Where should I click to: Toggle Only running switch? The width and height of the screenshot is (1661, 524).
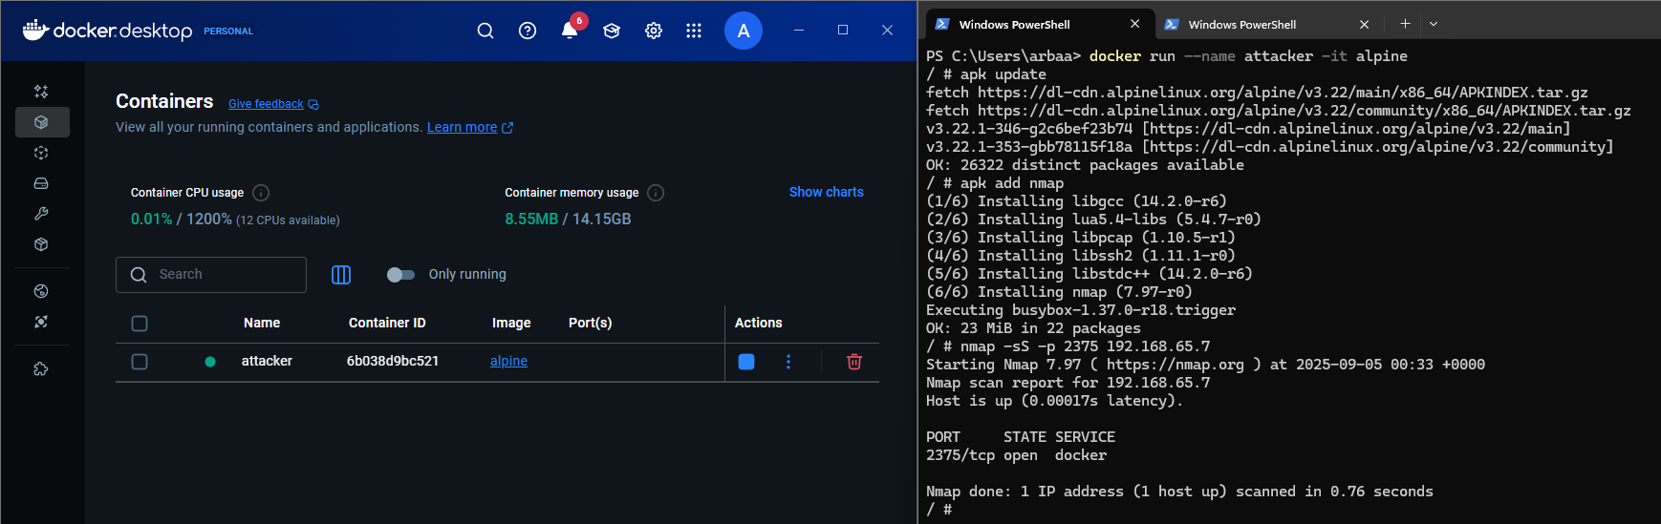[400, 275]
